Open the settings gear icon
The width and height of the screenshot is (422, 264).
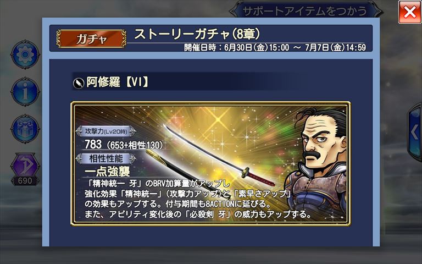[25, 54]
